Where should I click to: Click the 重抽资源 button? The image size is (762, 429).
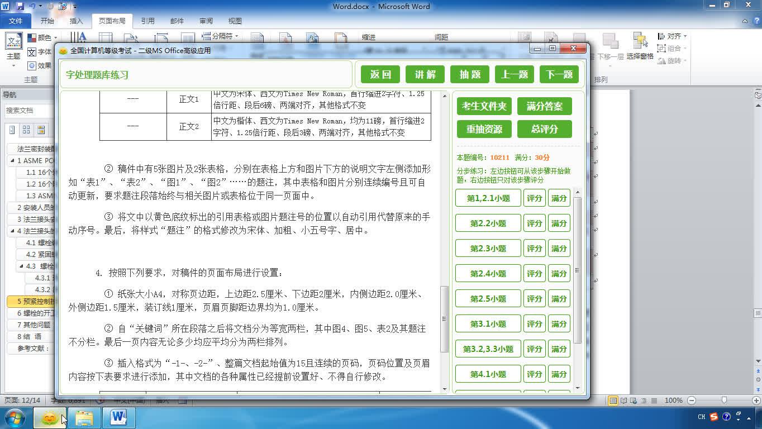point(484,129)
